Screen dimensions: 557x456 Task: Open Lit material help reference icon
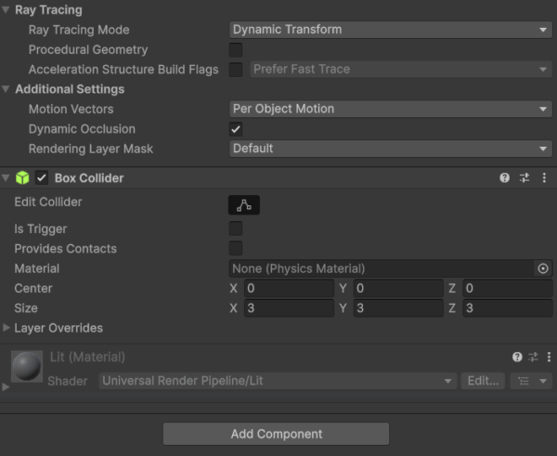coord(517,357)
